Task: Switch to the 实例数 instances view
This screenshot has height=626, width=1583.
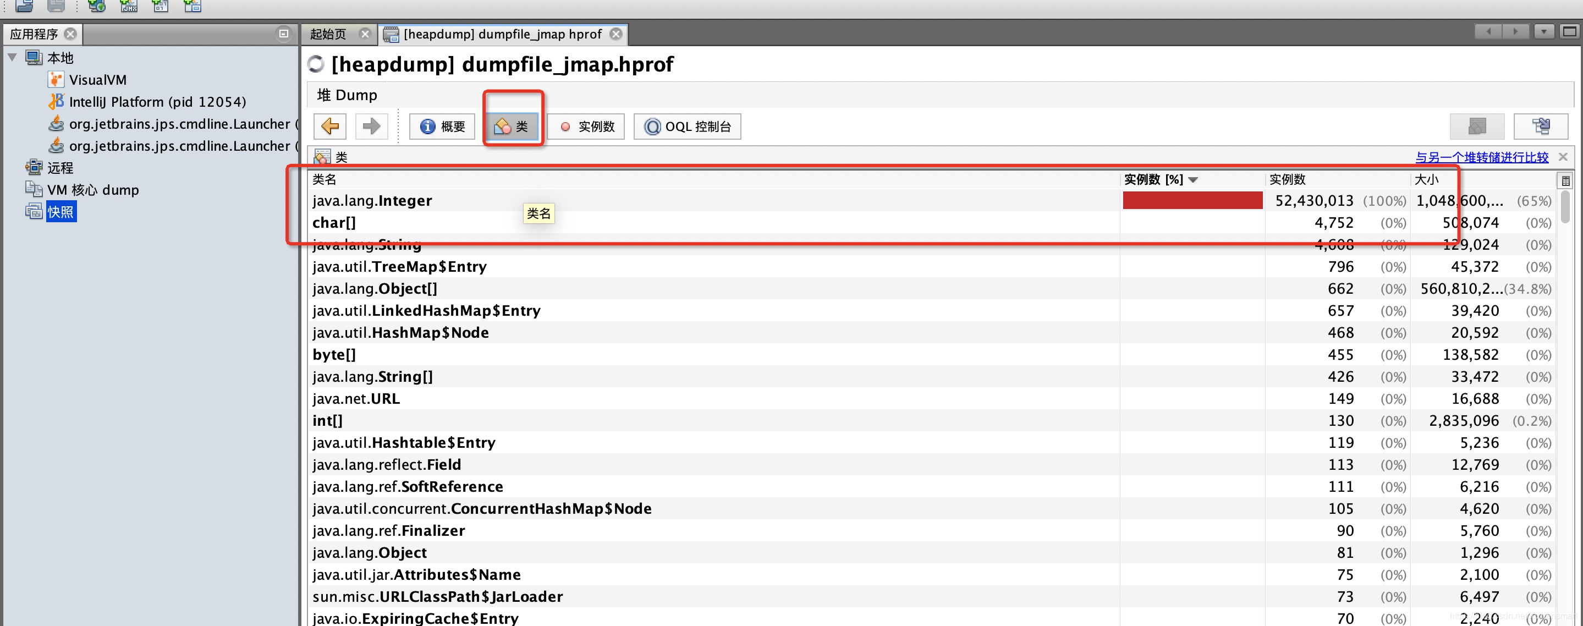Action: [x=585, y=126]
